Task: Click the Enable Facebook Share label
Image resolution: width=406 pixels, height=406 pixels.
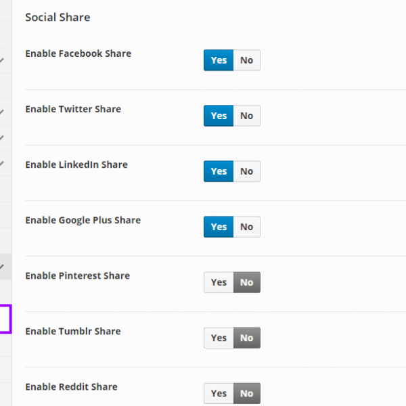Action: click(x=78, y=53)
